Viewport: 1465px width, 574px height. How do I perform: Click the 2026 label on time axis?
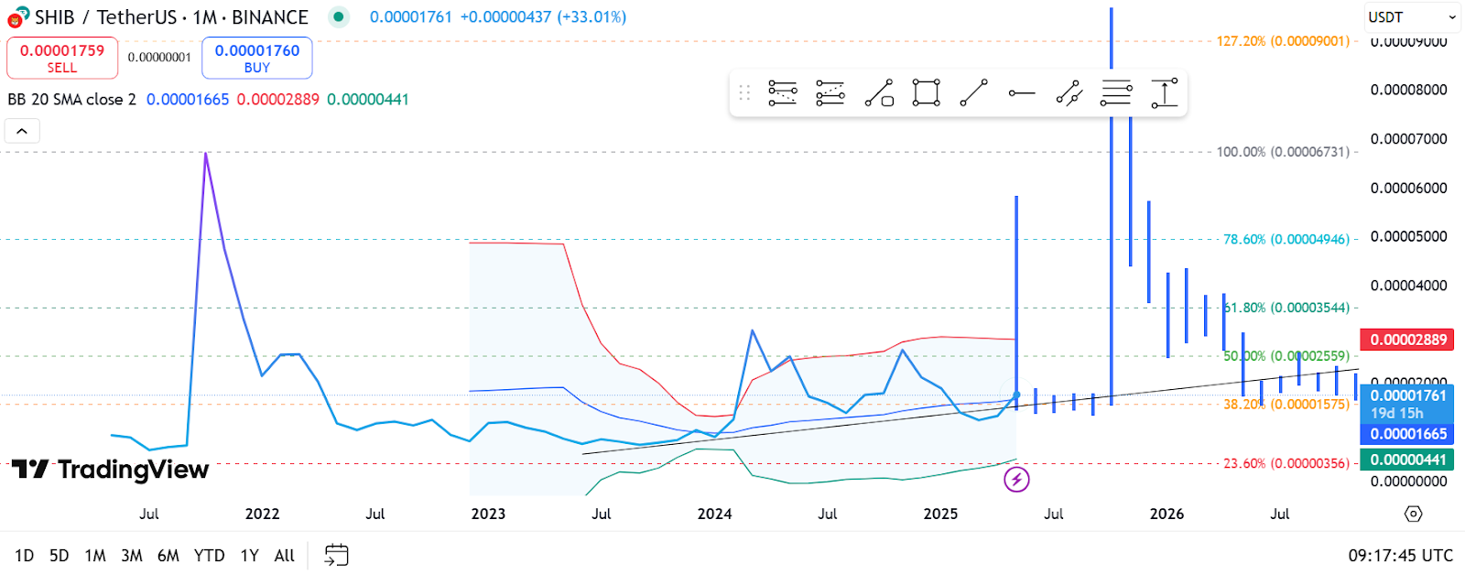[x=1167, y=514]
